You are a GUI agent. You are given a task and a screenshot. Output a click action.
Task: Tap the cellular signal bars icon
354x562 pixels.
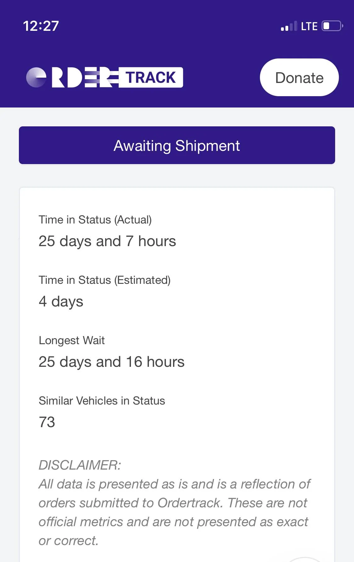(289, 26)
